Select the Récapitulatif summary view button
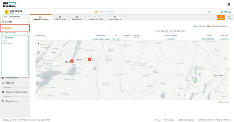Viewport: 234px width, 122px height. click(221, 17)
